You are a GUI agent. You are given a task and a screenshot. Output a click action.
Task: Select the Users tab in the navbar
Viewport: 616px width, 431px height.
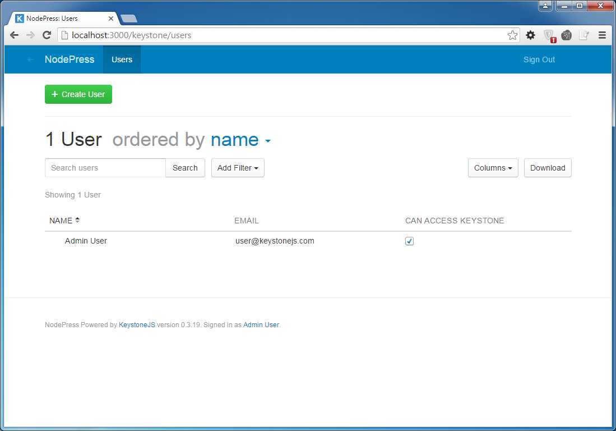coord(122,59)
